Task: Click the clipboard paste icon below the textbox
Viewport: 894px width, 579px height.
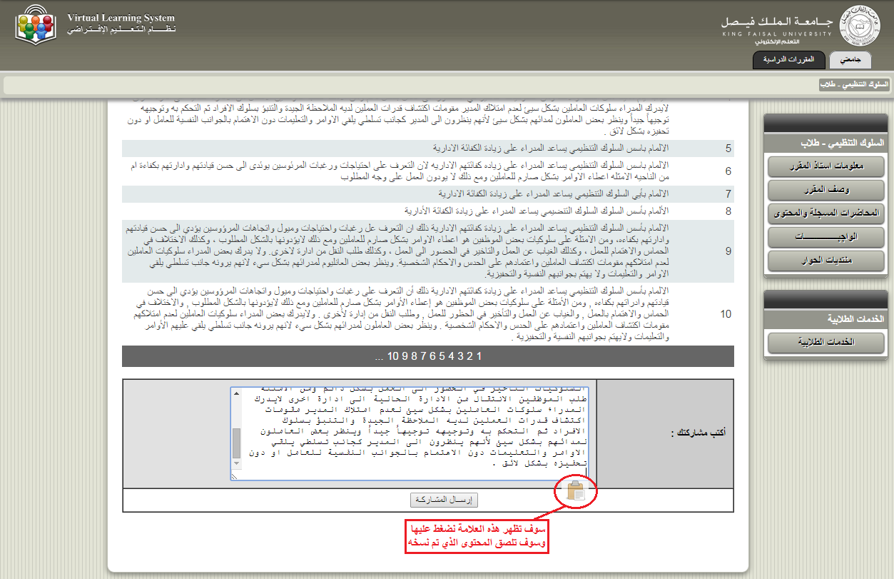Action: point(576,492)
